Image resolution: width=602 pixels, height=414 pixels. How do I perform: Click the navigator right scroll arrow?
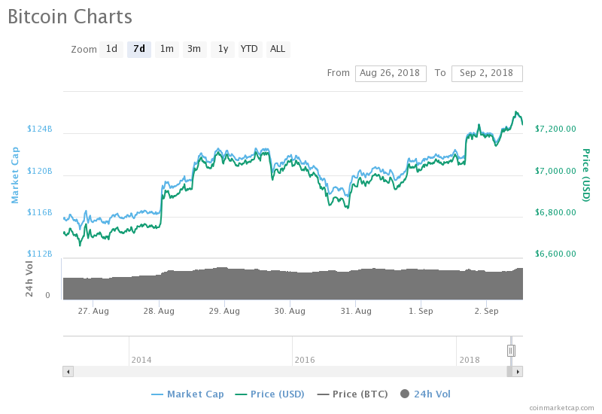click(518, 371)
